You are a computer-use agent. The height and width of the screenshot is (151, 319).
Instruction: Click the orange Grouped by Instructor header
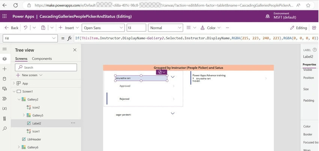coord(188,68)
